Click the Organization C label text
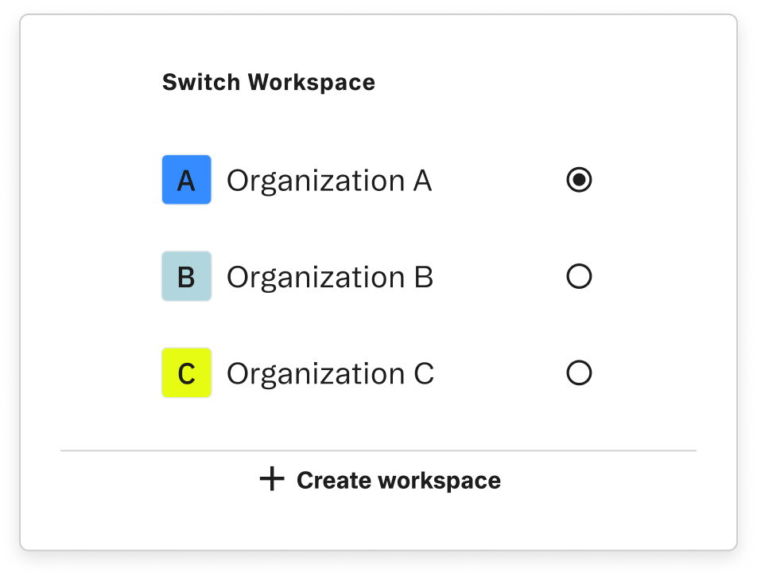Screen dimensions: 757x577 pos(328,372)
